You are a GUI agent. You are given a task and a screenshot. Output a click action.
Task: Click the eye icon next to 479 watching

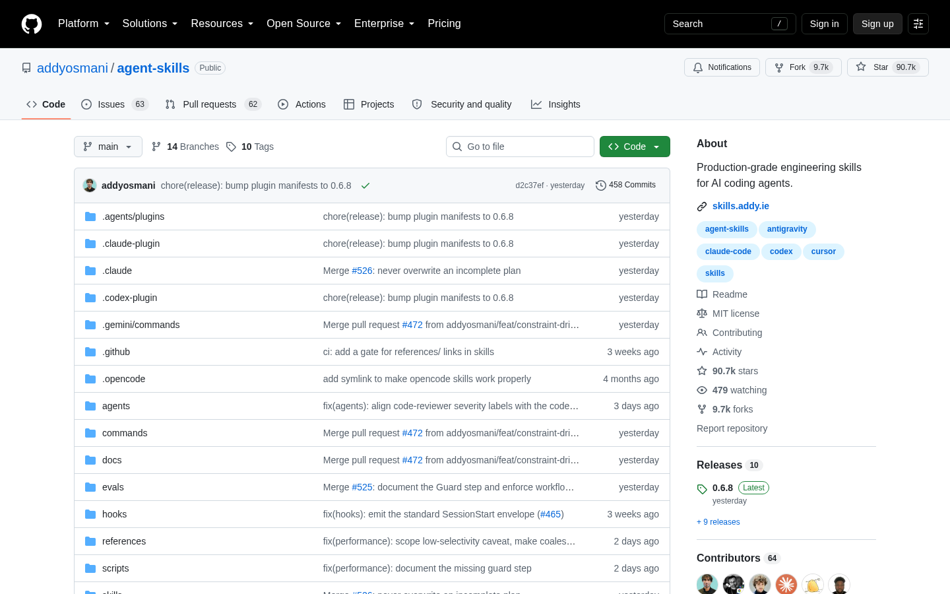click(702, 390)
